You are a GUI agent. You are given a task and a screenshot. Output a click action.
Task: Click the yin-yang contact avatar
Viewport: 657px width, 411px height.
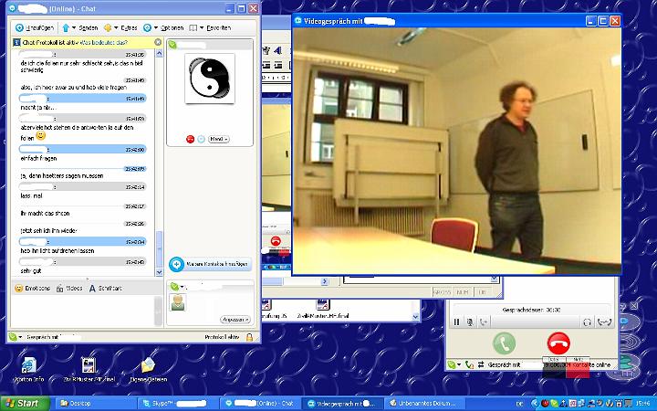coord(210,79)
